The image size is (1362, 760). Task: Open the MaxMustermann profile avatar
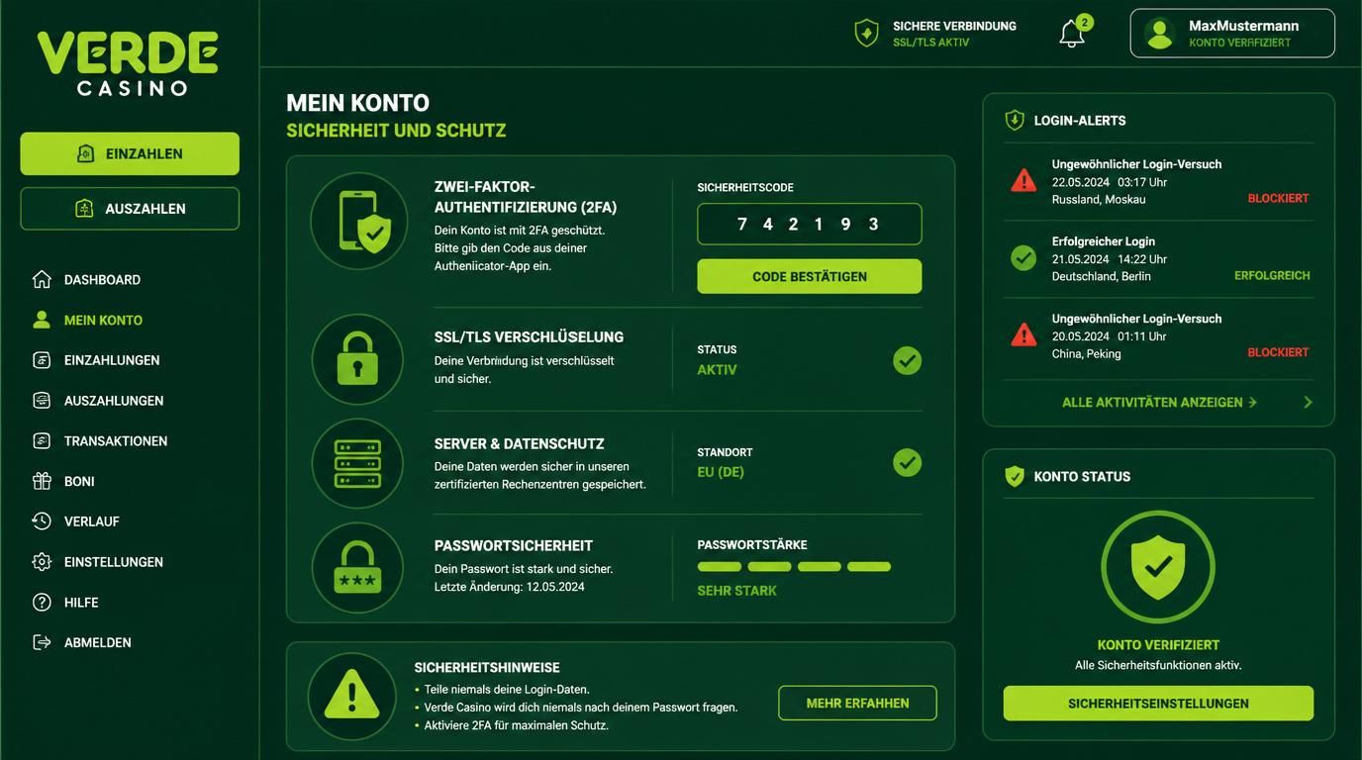point(1160,34)
